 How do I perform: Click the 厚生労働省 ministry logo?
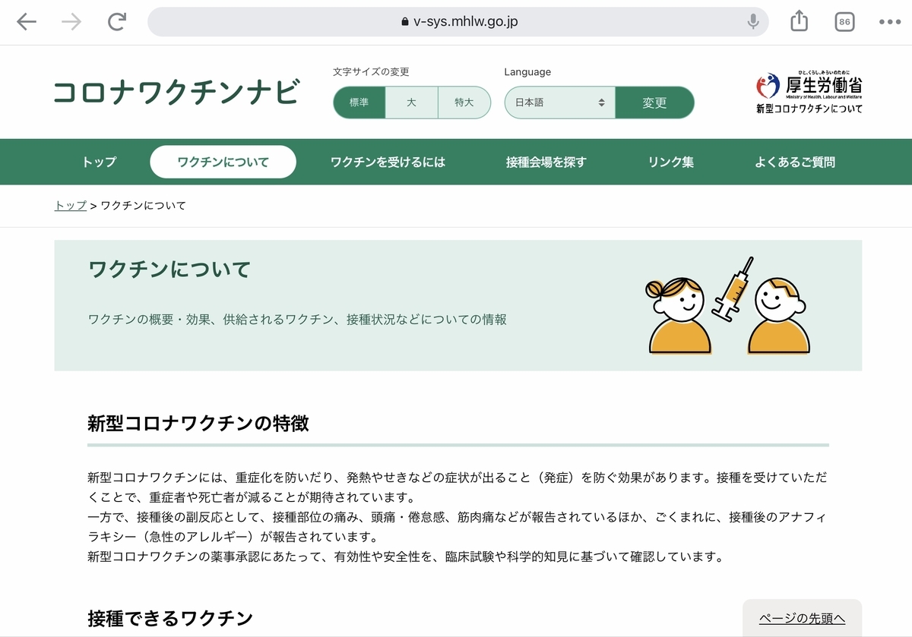click(809, 90)
